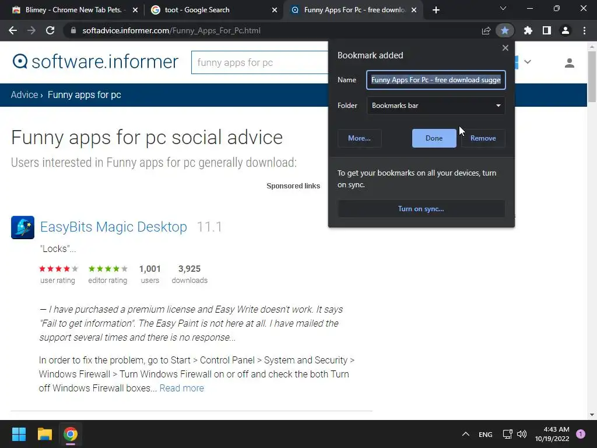Confirm bookmark with Done button

click(x=434, y=138)
